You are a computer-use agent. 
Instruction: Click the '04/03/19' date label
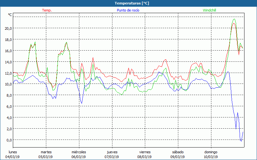[13, 157]
